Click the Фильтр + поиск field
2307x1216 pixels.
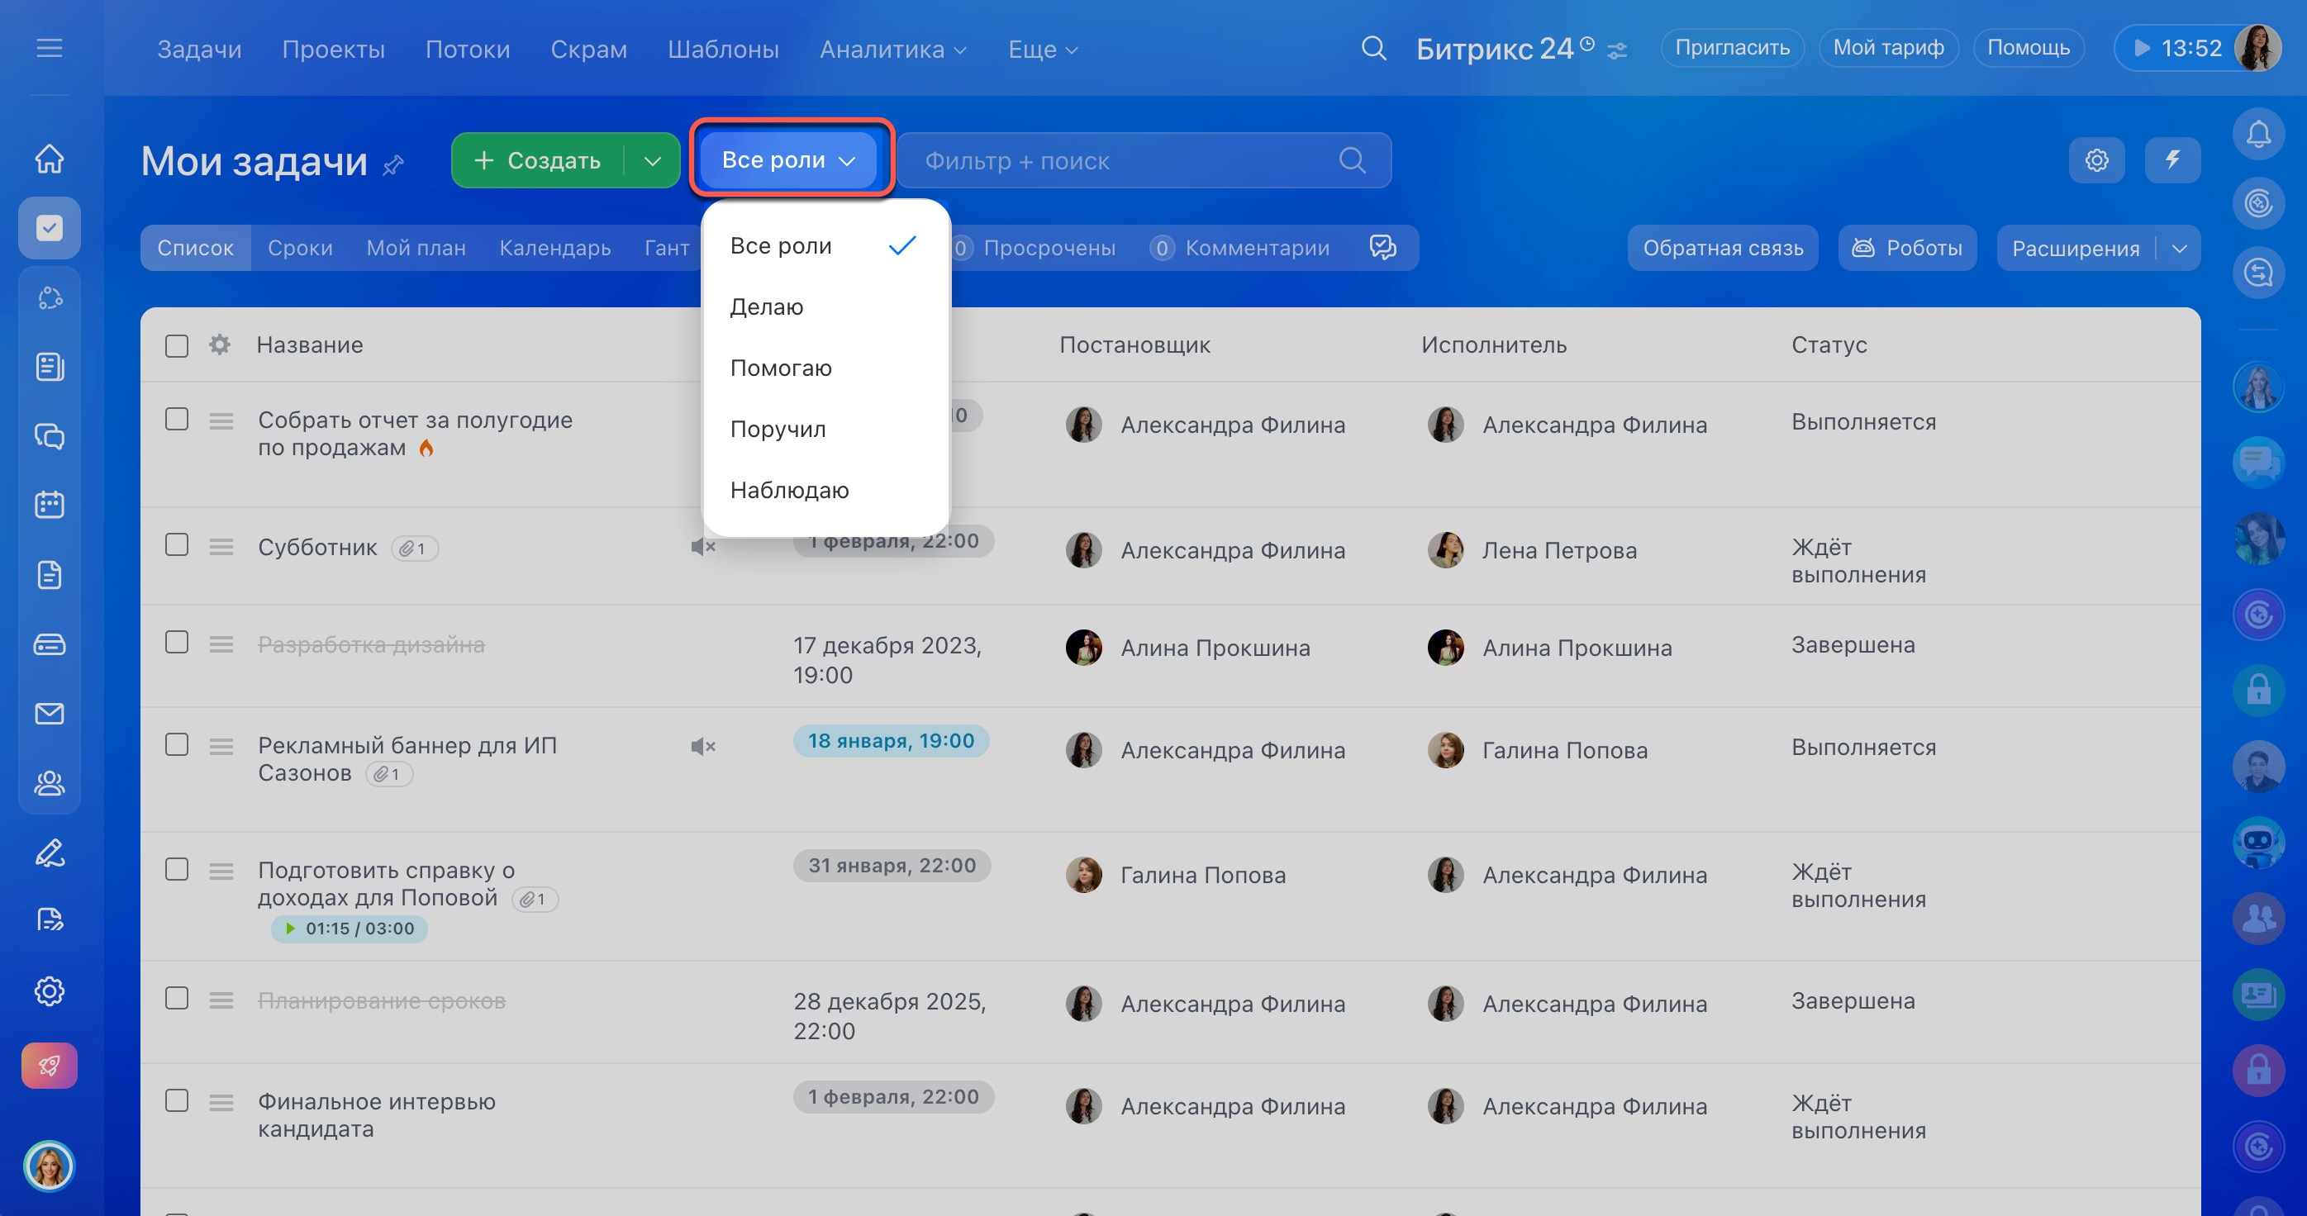click(x=1120, y=161)
